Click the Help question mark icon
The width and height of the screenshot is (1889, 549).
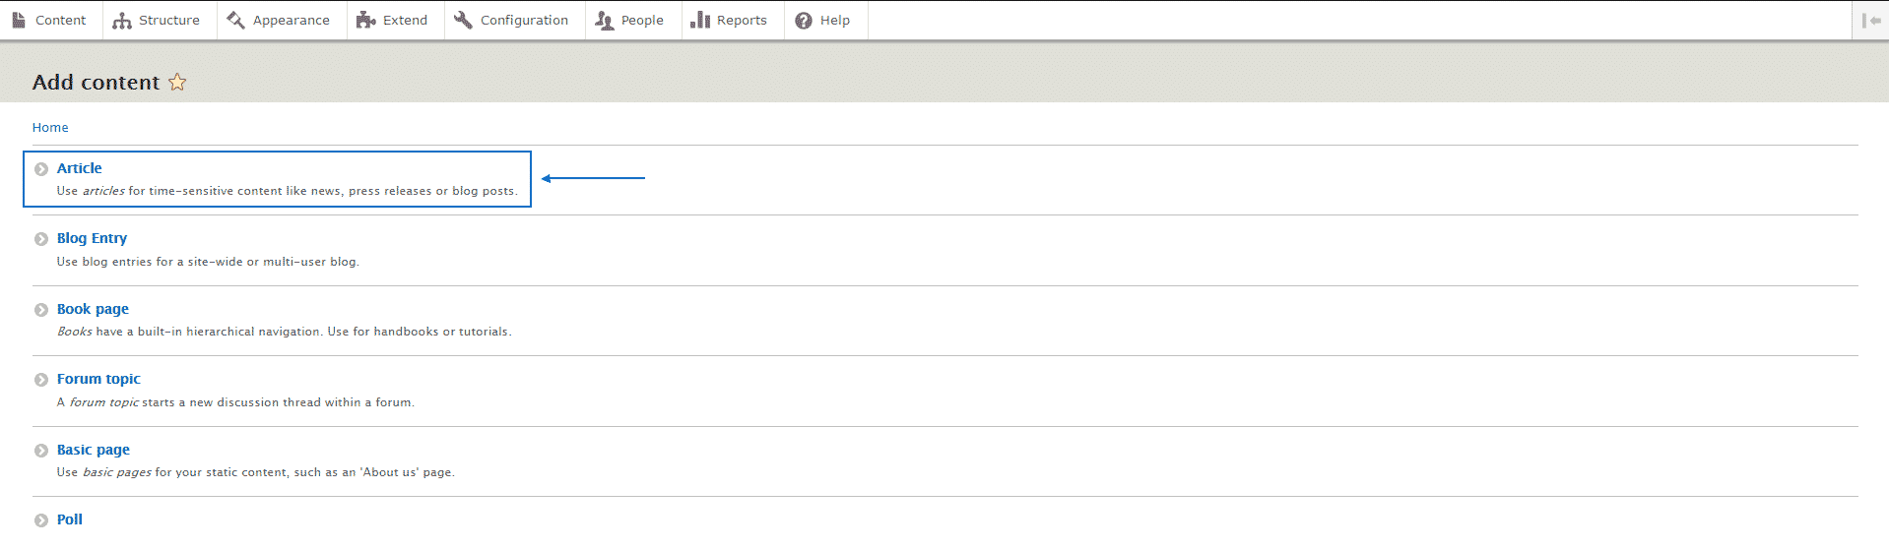(804, 21)
